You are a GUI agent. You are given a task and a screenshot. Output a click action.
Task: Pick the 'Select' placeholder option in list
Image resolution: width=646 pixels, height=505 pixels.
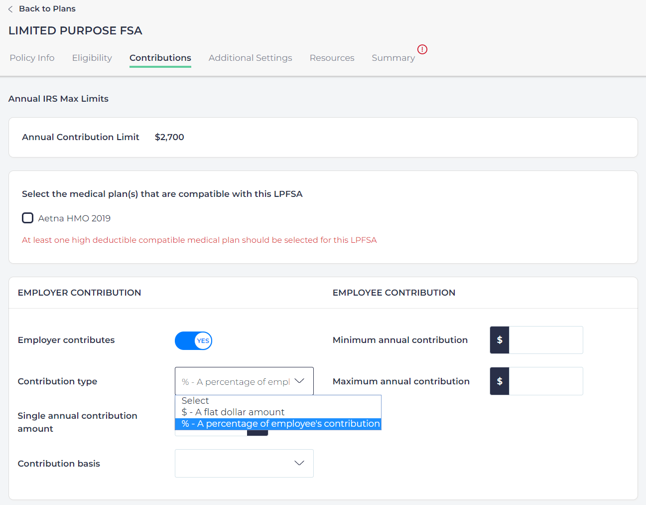(195, 401)
